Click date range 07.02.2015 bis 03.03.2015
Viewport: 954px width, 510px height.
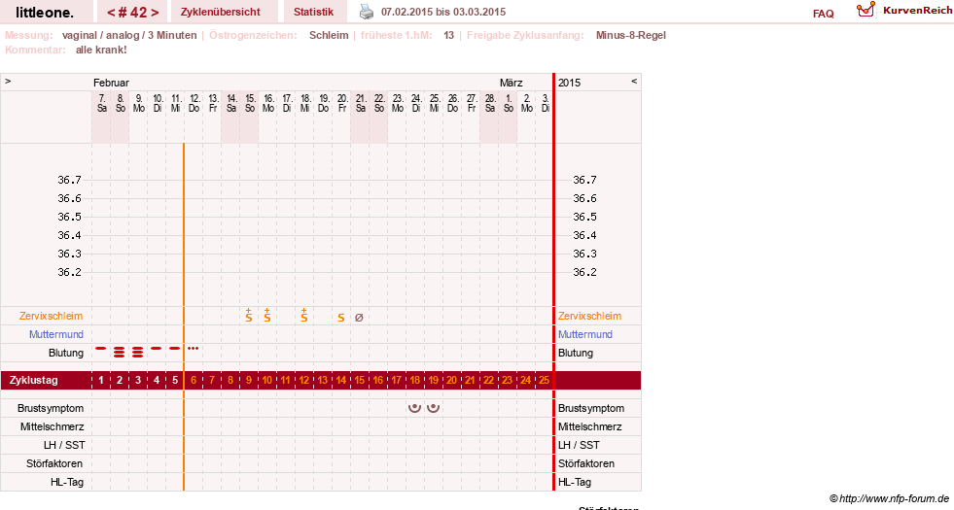pos(442,13)
